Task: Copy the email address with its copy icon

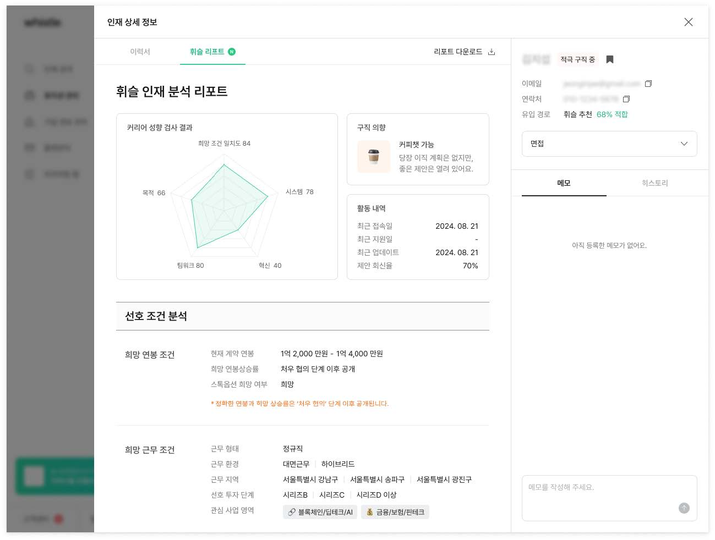Action: point(648,84)
